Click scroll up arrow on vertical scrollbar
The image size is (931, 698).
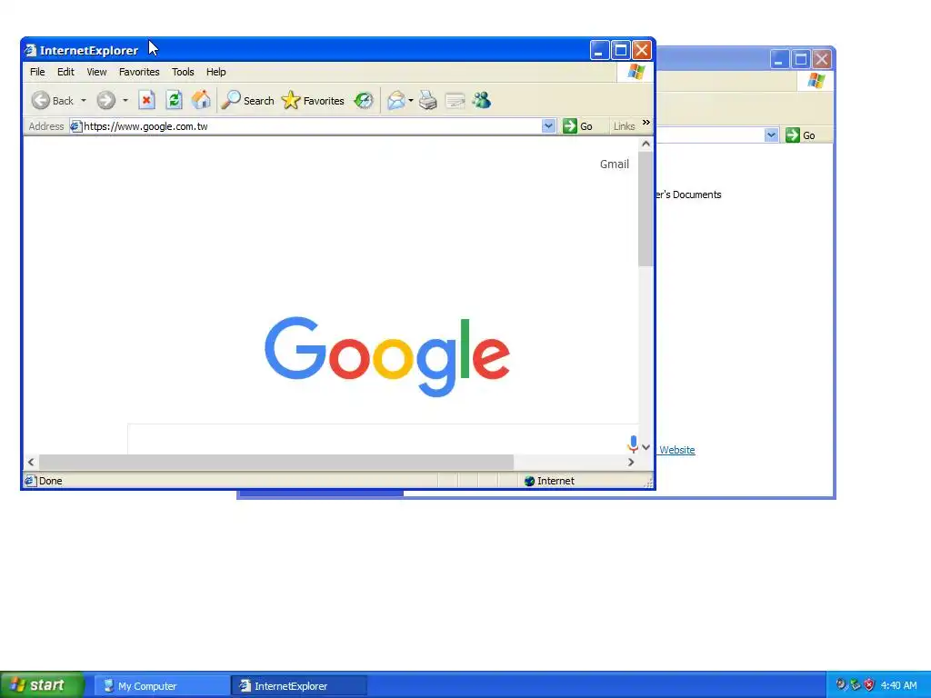click(646, 144)
